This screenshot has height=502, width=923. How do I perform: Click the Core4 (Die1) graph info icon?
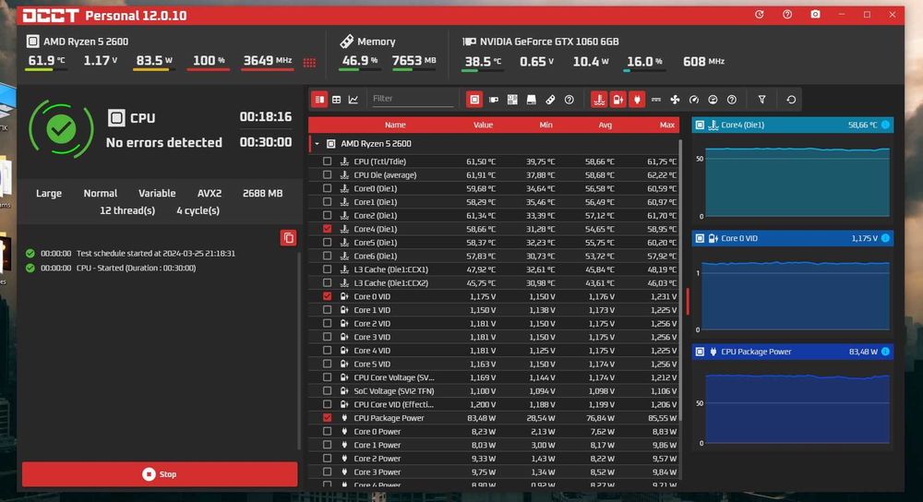pos(885,125)
